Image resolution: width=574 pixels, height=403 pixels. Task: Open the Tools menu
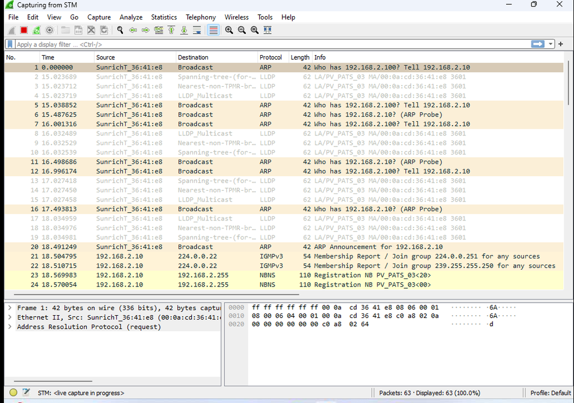(265, 17)
